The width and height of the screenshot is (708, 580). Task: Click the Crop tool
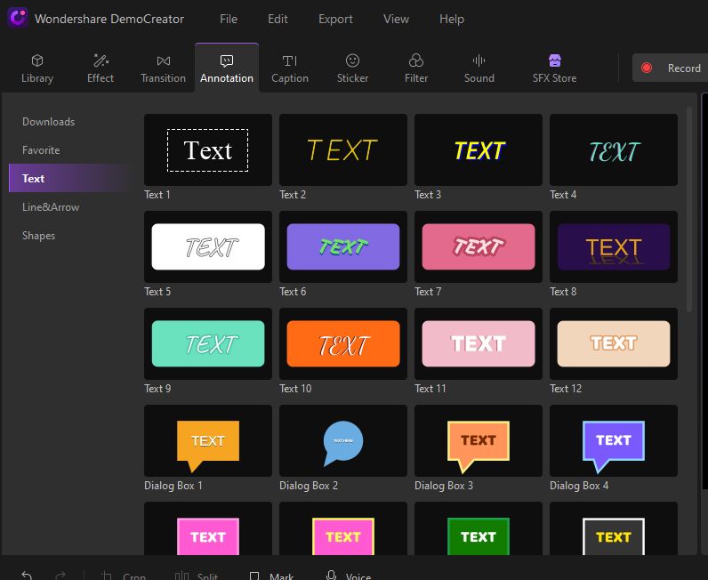click(x=123, y=576)
